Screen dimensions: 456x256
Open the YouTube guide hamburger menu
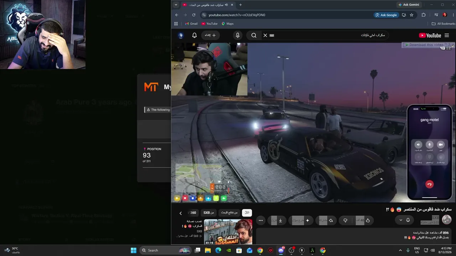[447, 36]
